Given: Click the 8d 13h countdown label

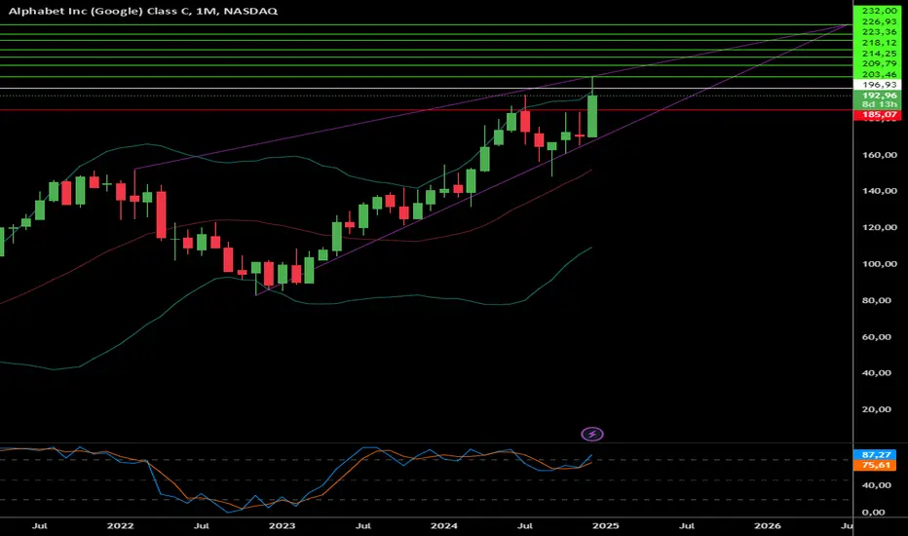Looking at the screenshot, I should point(879,104).
